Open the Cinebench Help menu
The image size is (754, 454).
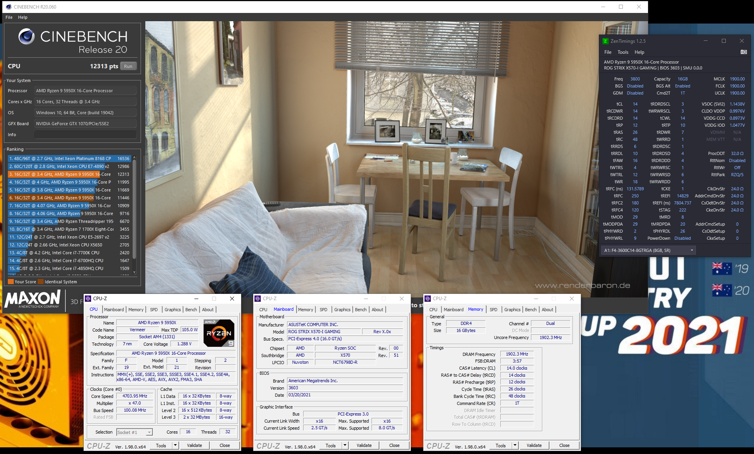coord(23,17)
